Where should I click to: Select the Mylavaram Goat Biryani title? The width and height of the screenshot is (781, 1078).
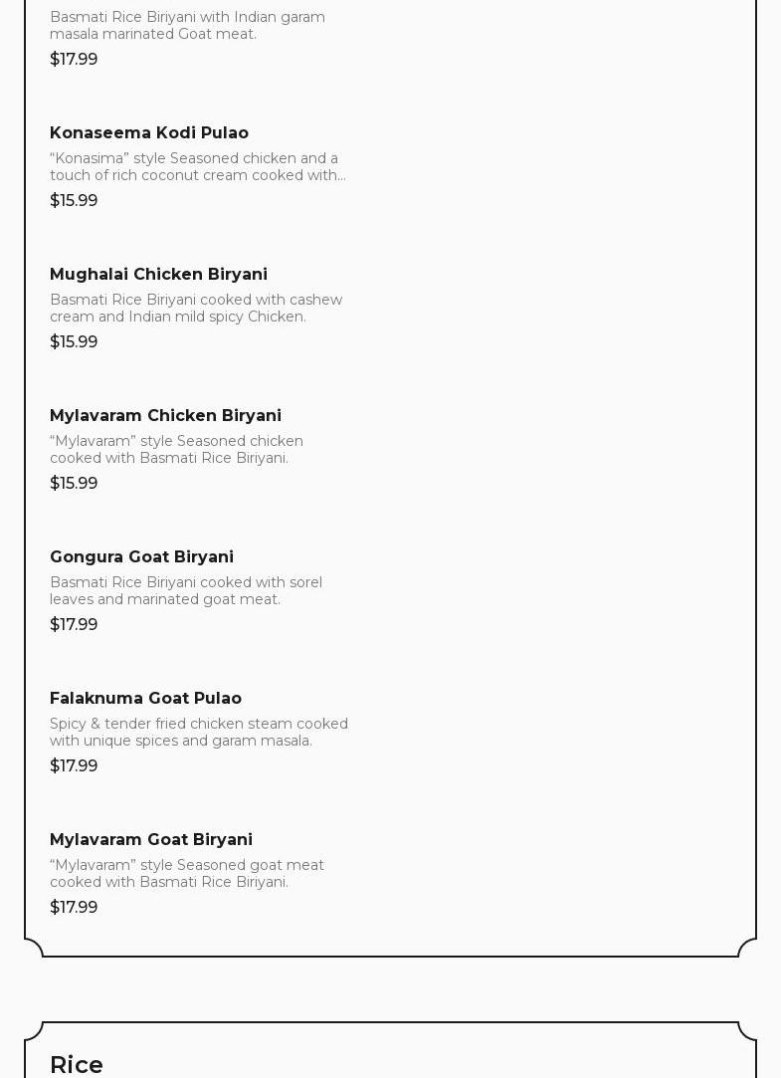tap(151, 839)
